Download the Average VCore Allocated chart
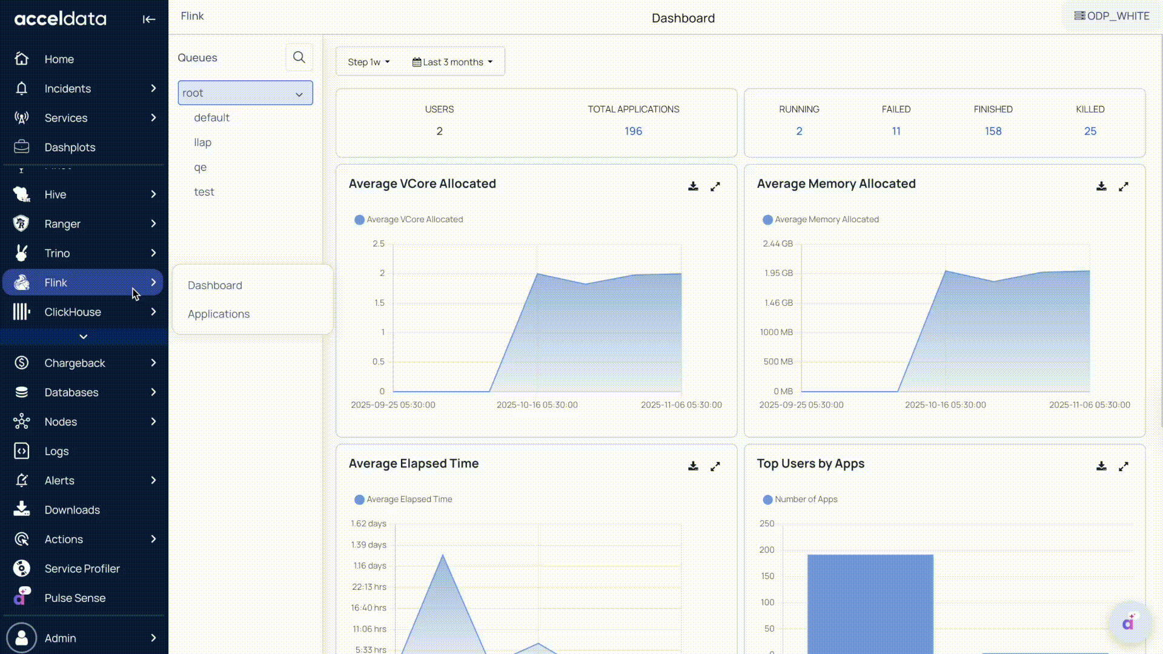 pos(693,187)
